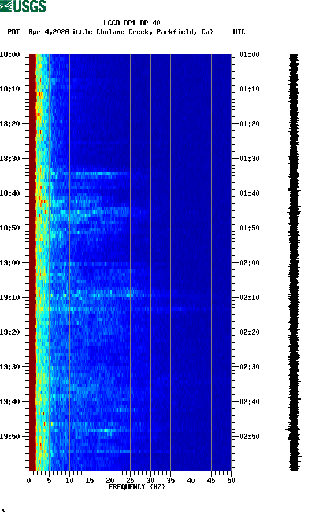This screenshot has height=517, width=319.
Task: Click the 19:00 PDT time label
Action: pos(10,263)
